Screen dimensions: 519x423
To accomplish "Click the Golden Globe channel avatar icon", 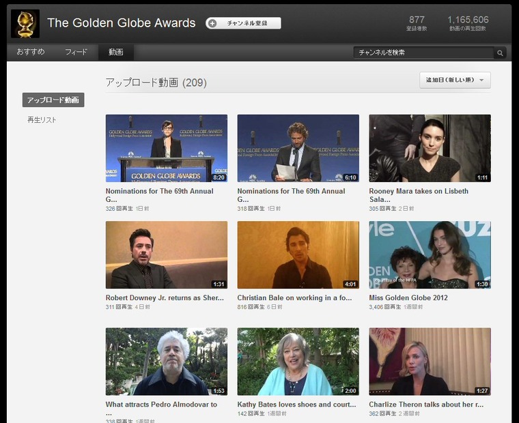I will (25, 24).
